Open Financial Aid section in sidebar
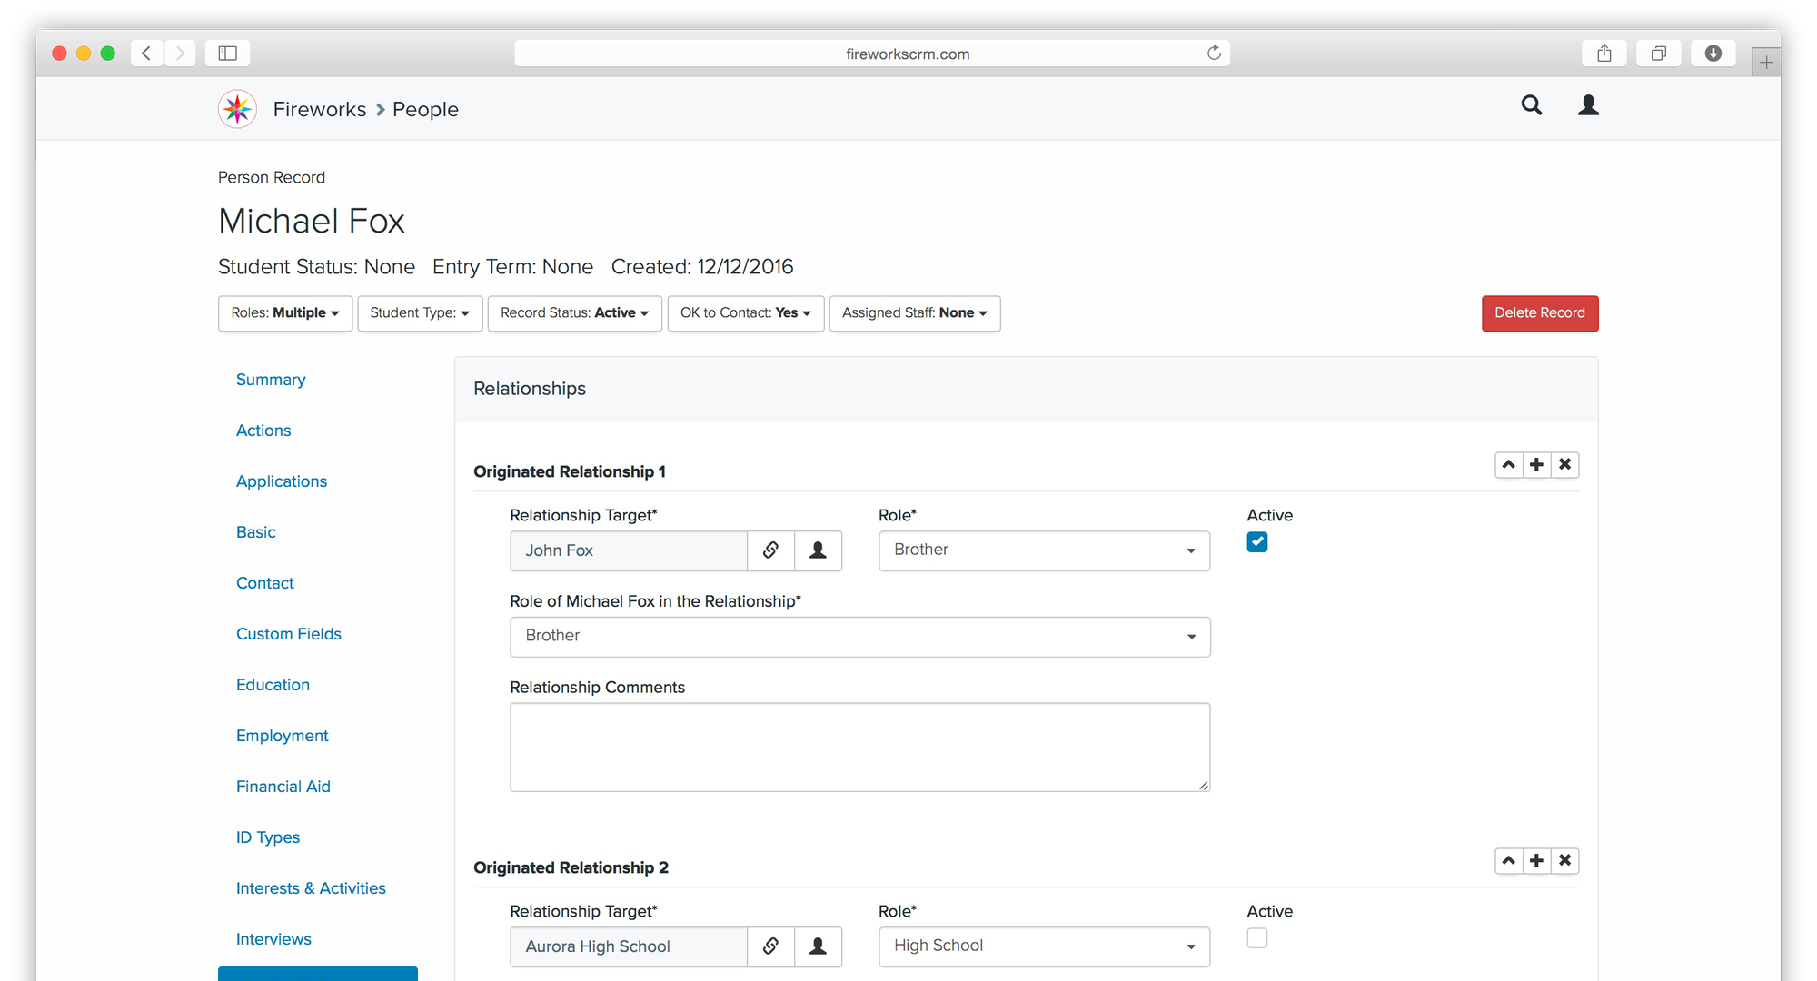Screen dimensions: 1817x981 point(283,787)
